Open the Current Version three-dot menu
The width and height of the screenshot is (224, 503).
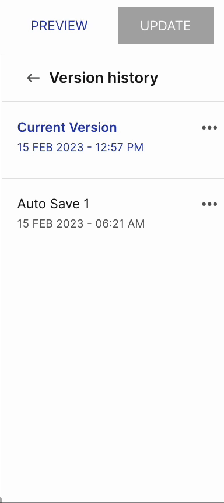209,128
